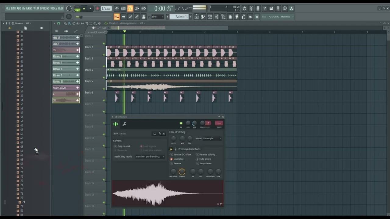This screenshot has height=219, width=390.
Task: Select the dnb 10 clip in picker
Action: pos(66,37)
